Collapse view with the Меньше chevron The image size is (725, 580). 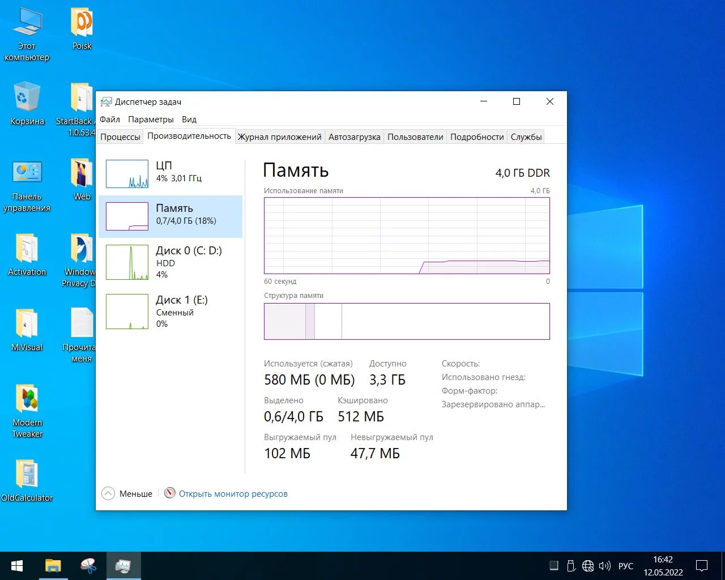click(108, 494)
